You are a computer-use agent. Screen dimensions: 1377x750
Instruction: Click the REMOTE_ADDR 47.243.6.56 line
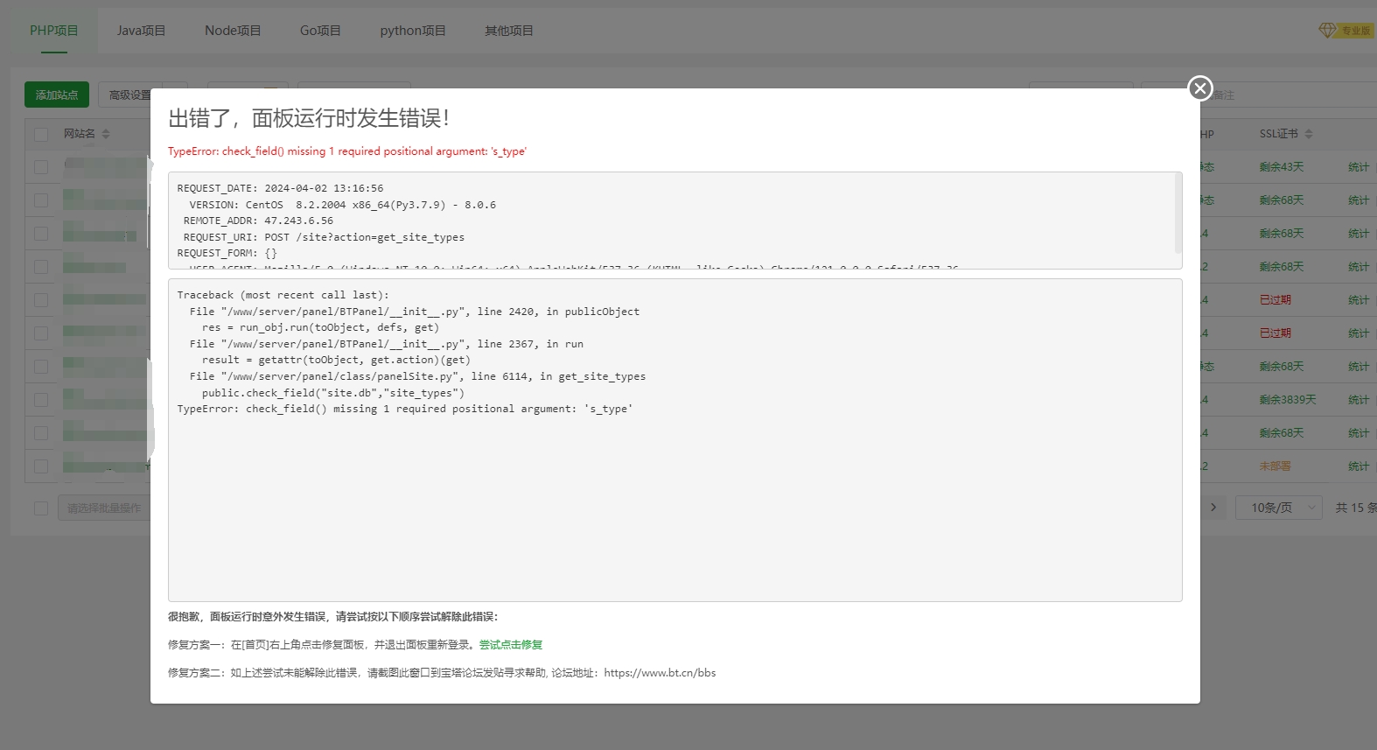click(x=258, y=221)
